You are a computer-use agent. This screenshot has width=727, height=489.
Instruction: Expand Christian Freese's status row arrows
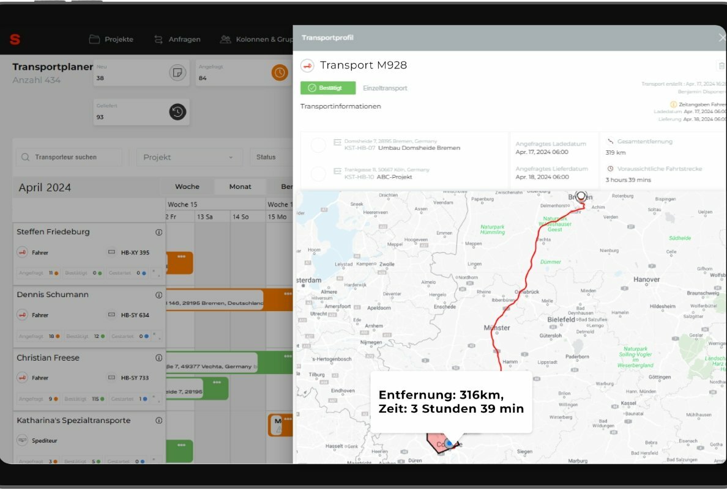point(156,399)
